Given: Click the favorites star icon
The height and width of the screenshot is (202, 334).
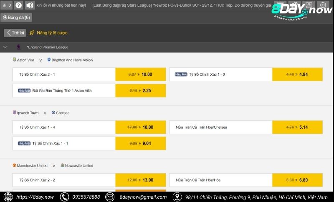Looking at the screenshot, I should (5, 5).
